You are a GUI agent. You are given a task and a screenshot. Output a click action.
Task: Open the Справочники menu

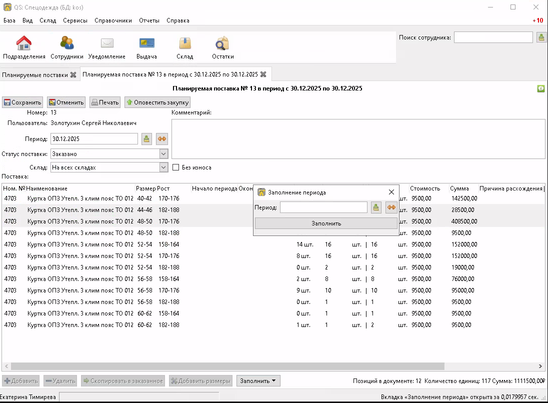tap(113, 20)
